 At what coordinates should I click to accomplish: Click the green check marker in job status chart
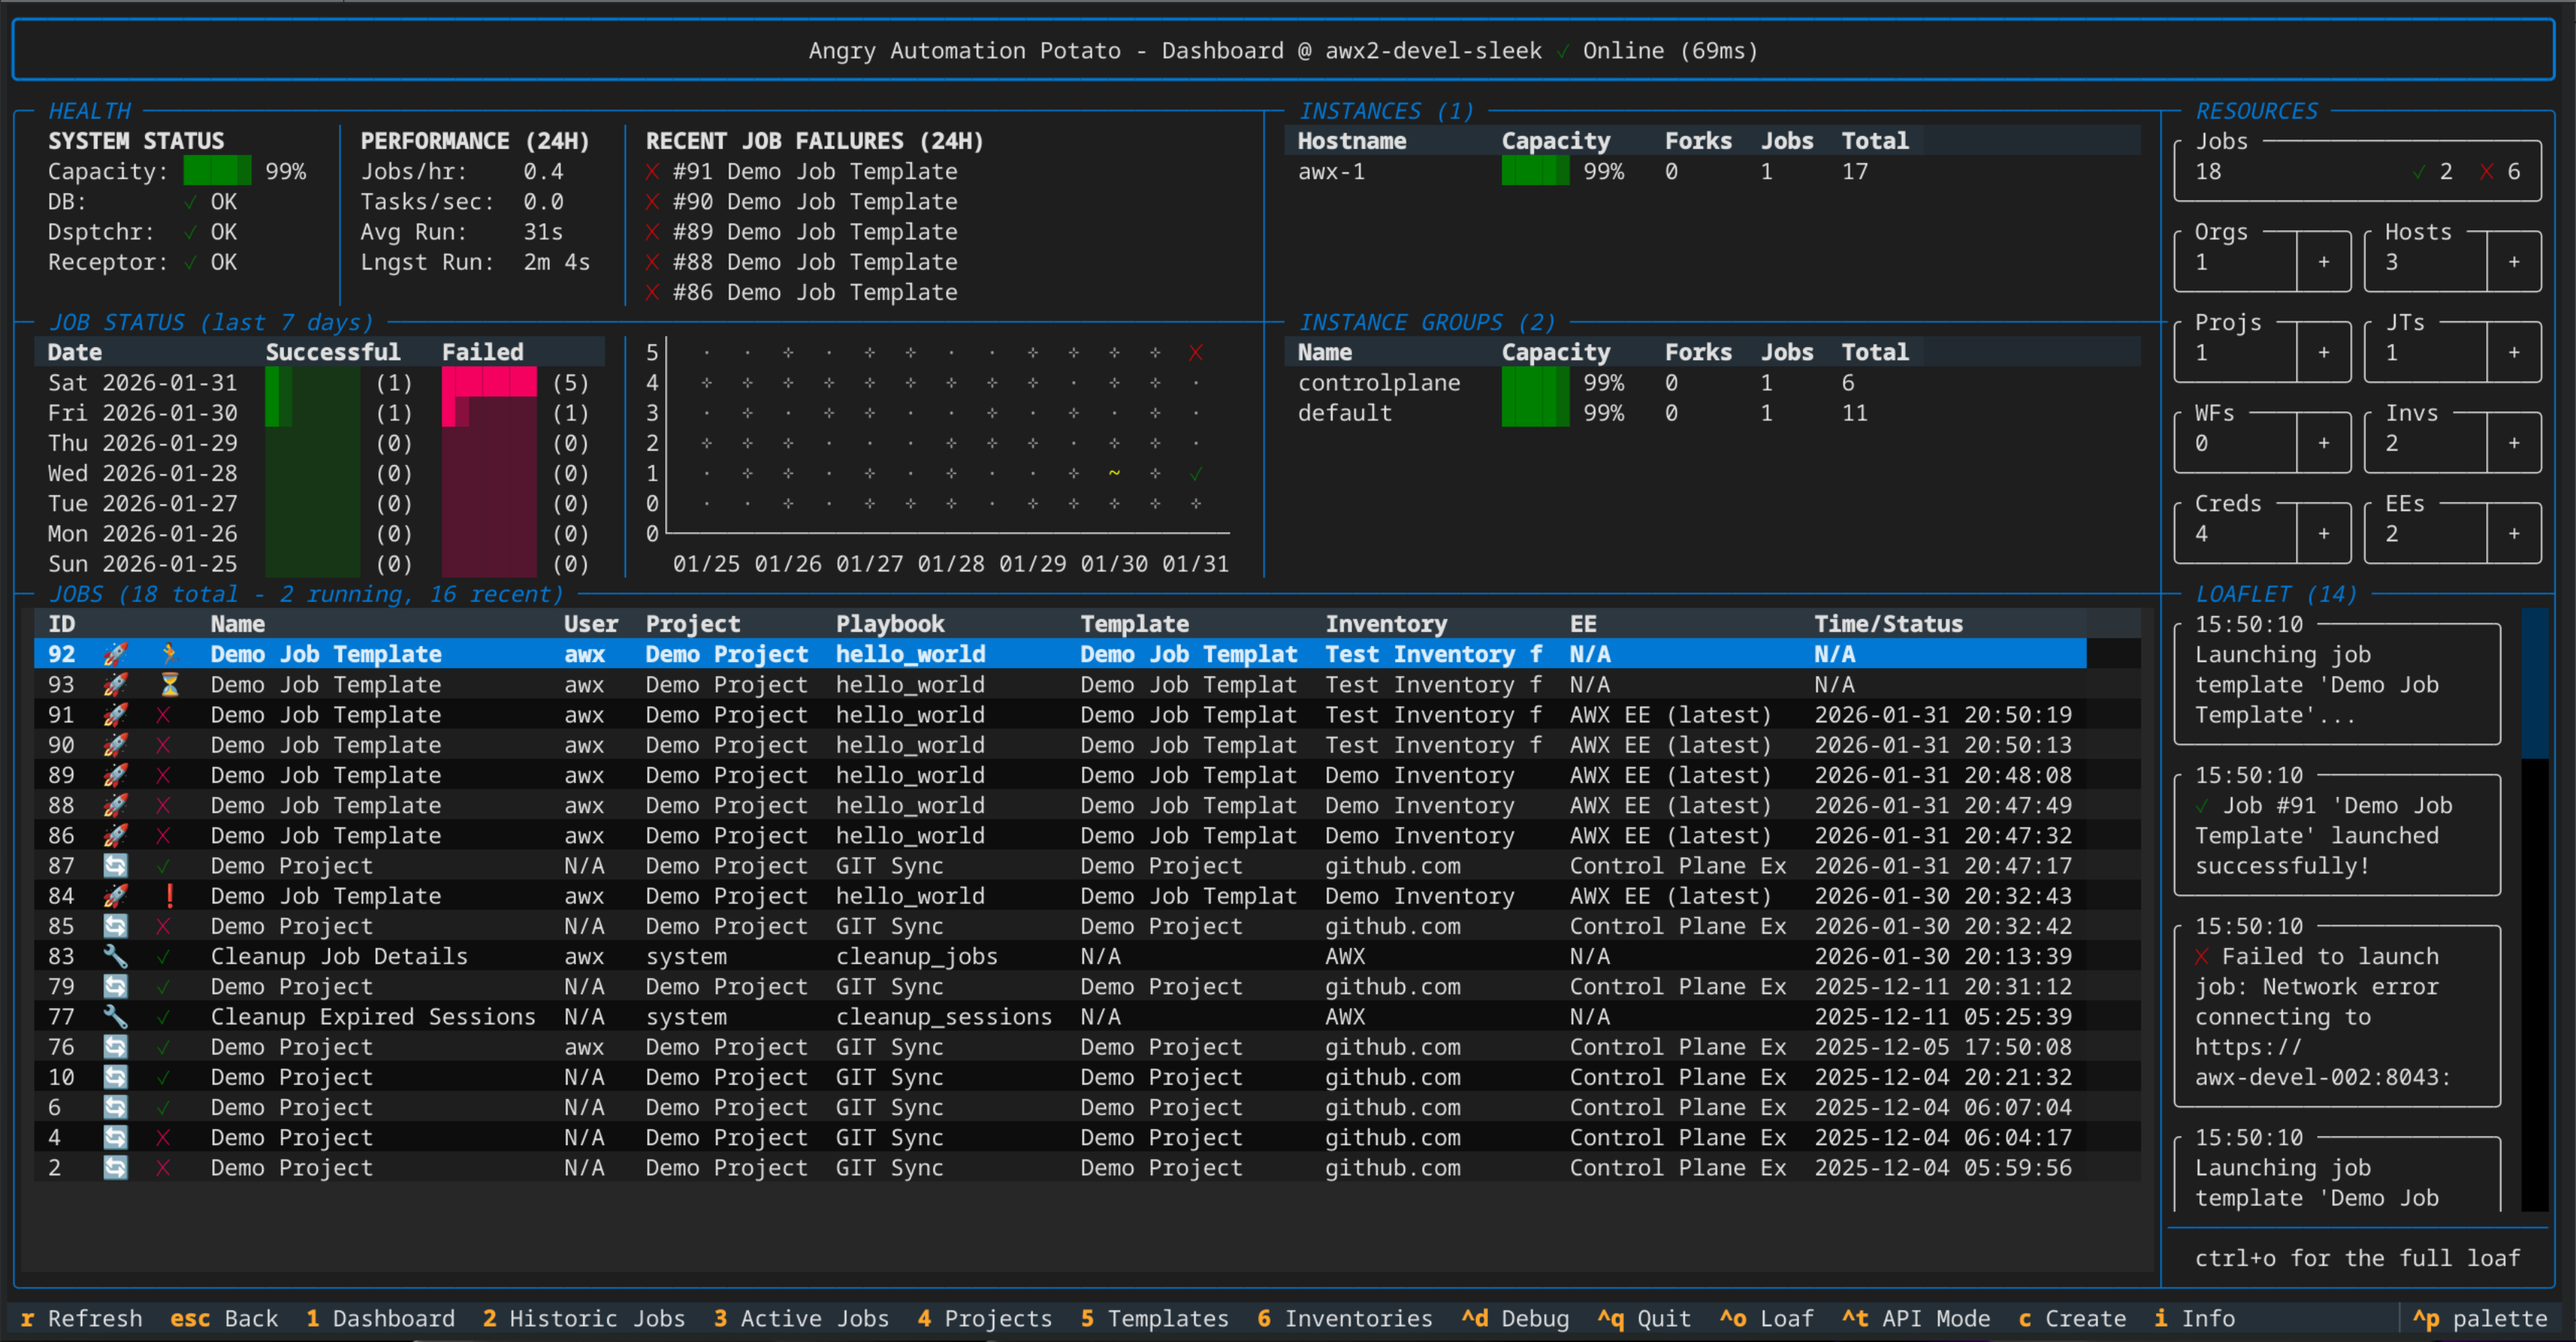pos(1196,473)
